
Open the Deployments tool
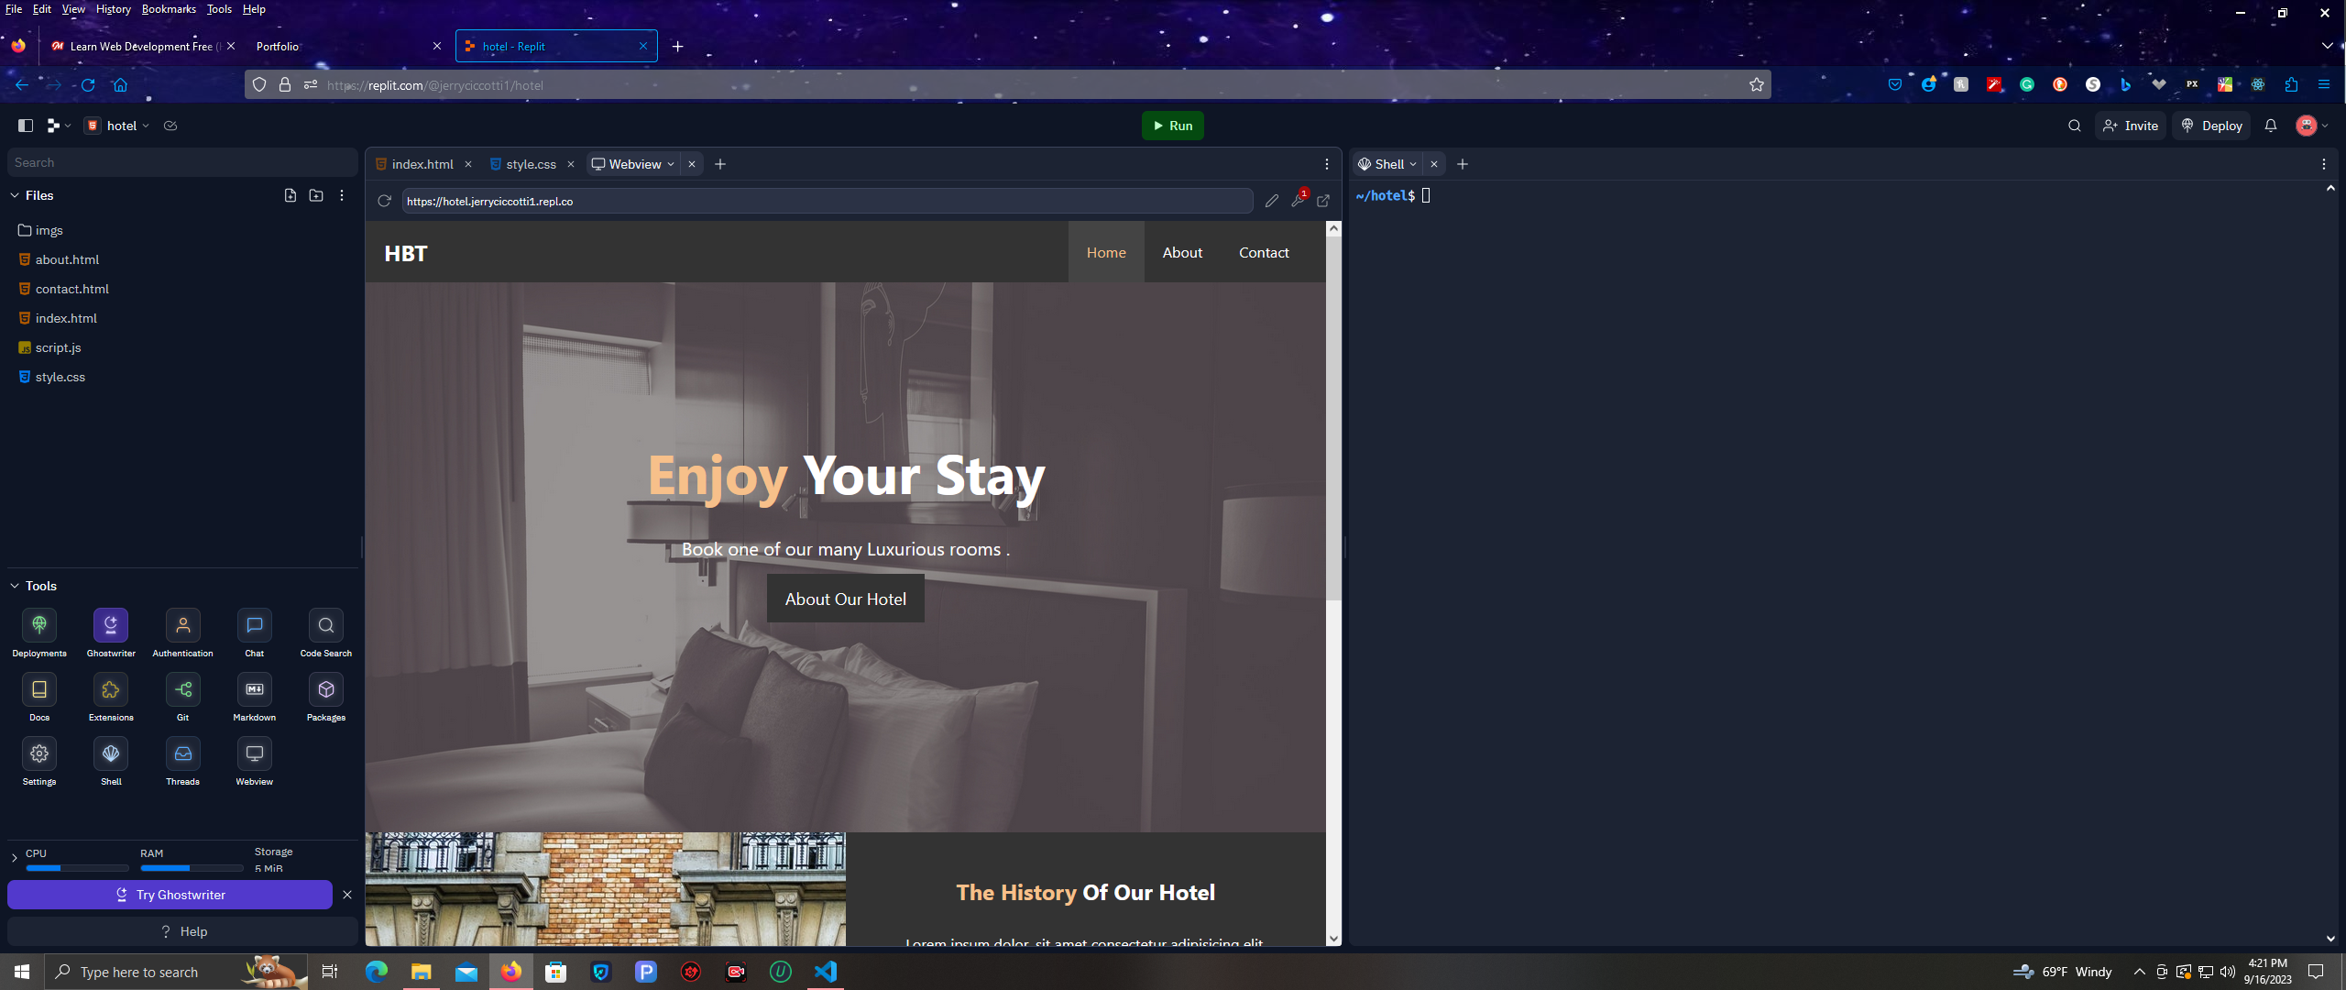click(x=39, y=625)
